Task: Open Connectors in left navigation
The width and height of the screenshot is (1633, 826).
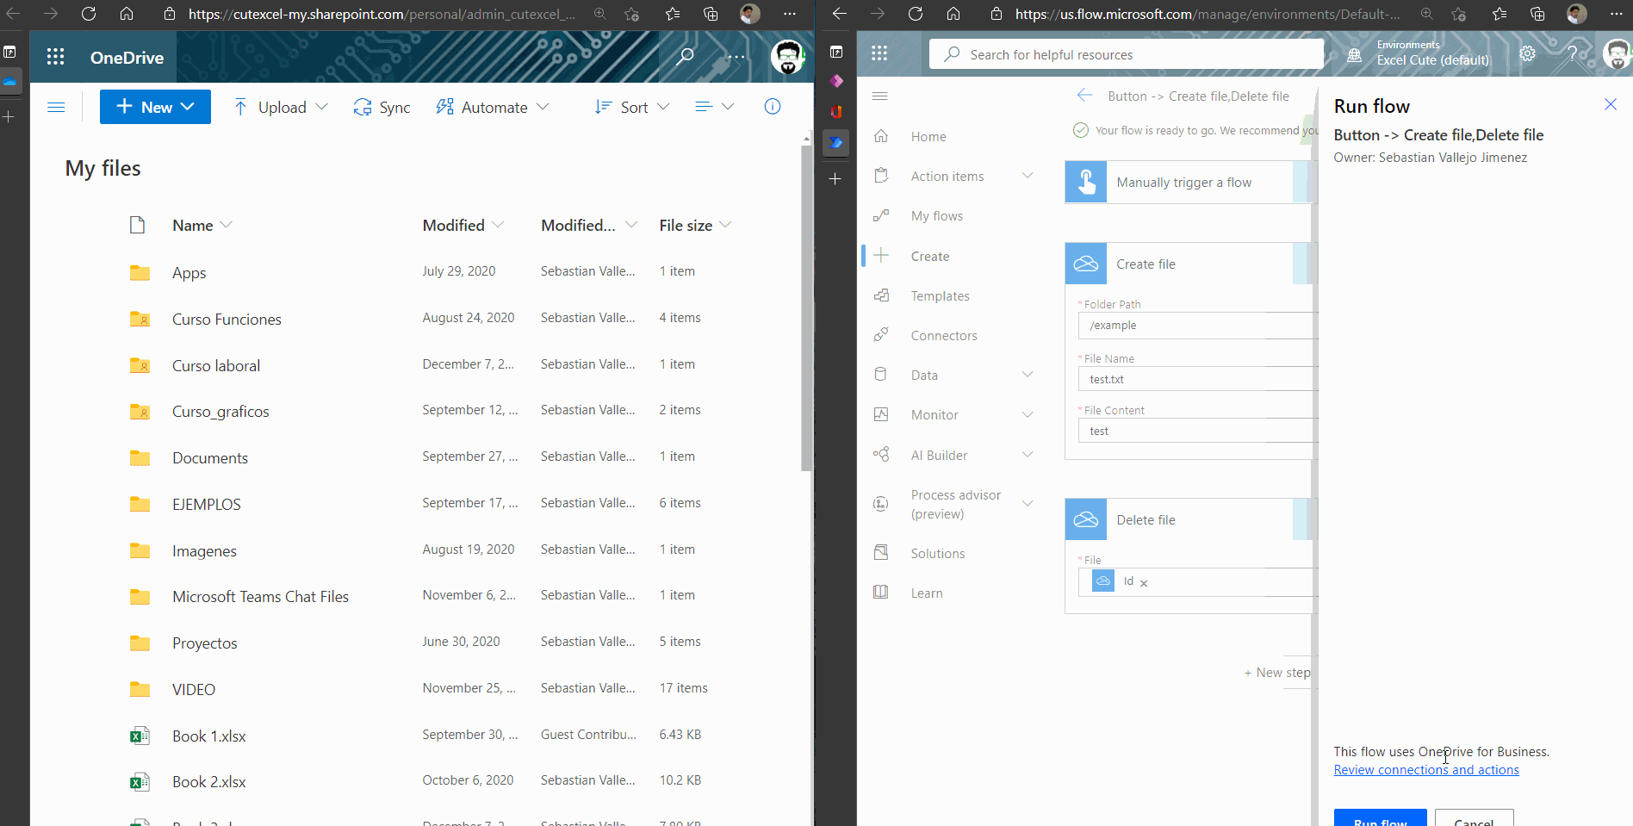Action: tap(944, 335)
